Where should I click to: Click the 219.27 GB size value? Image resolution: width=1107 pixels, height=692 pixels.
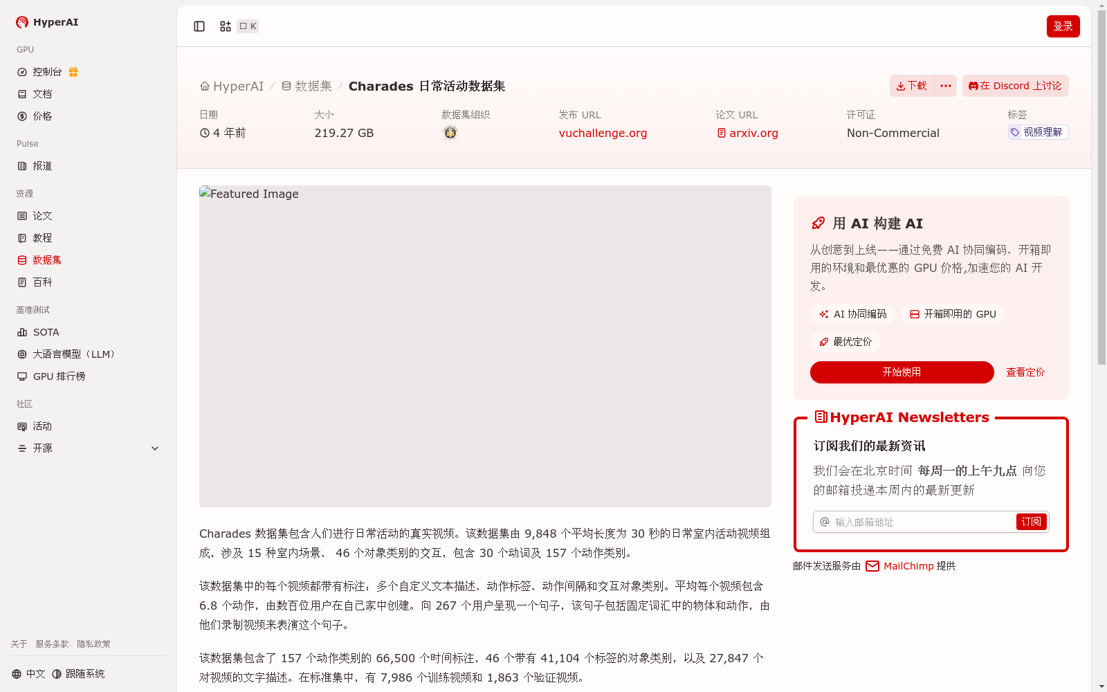coord(344,133)
